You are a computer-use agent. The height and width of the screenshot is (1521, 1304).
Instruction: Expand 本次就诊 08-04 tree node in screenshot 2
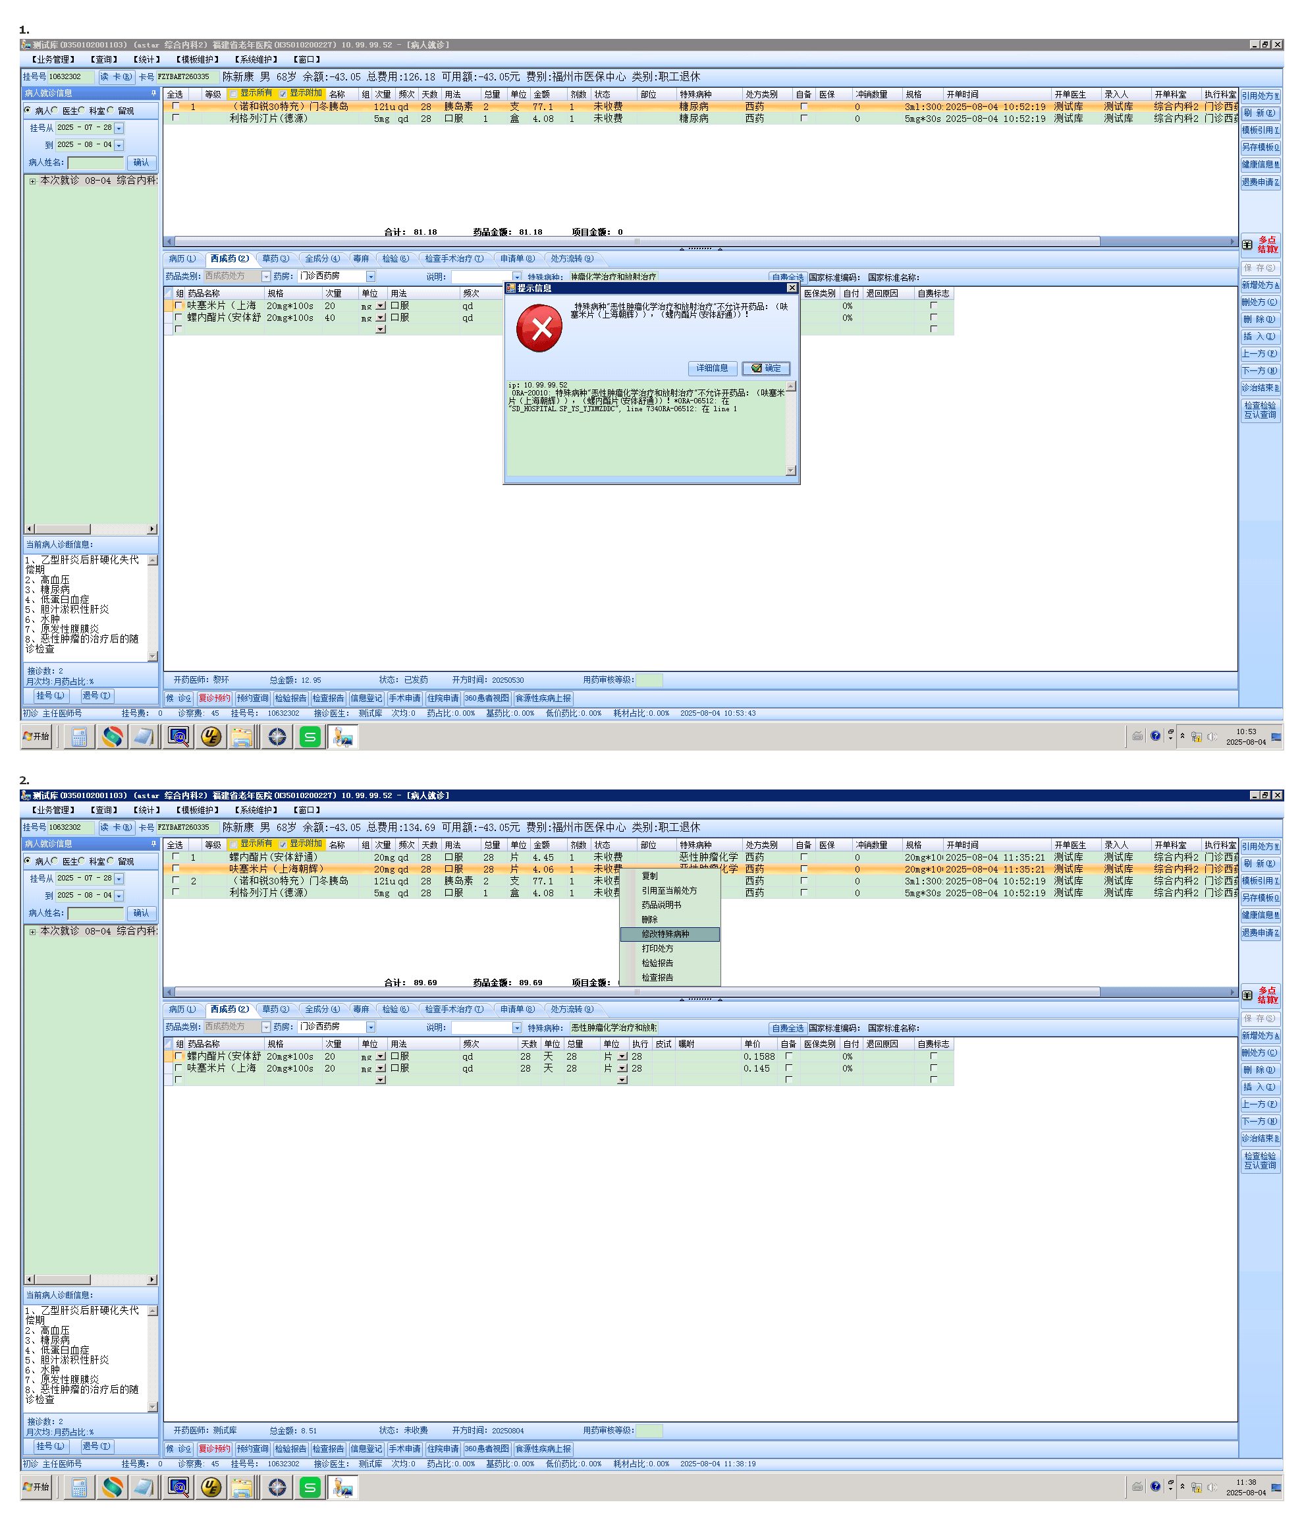point(32,932)
